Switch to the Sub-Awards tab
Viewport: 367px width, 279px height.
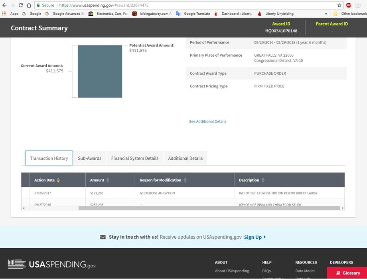pyautogui.click(x=89, y=158)
